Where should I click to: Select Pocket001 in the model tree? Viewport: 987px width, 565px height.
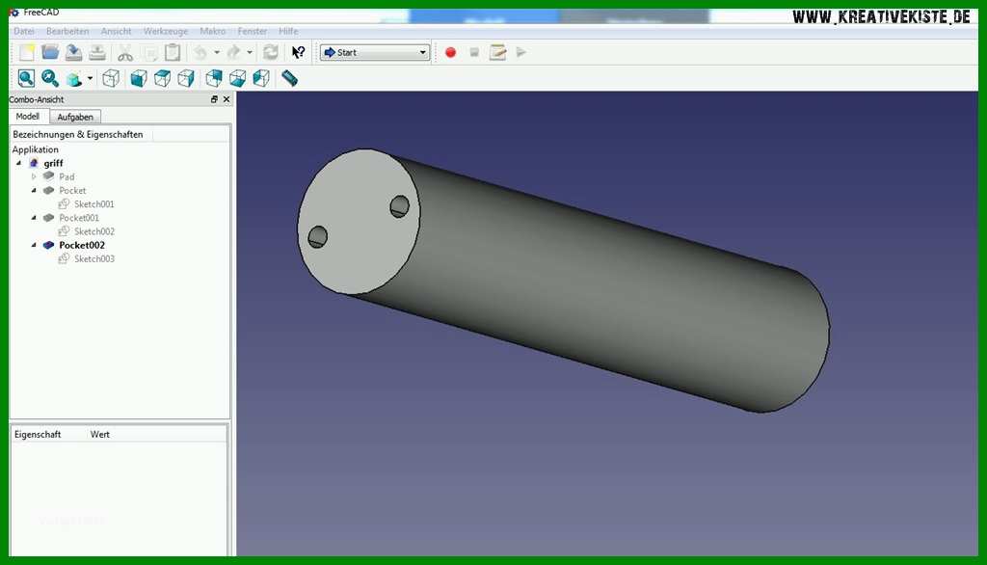coord(79,218)
